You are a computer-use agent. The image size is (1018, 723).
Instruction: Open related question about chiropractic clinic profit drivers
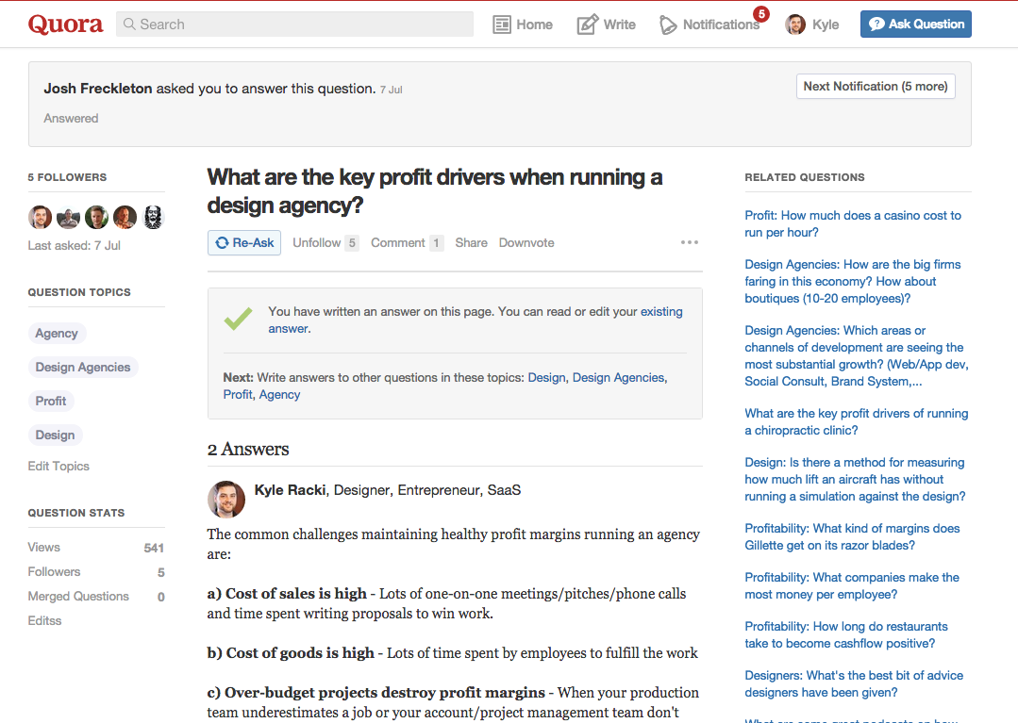[857, 421]
